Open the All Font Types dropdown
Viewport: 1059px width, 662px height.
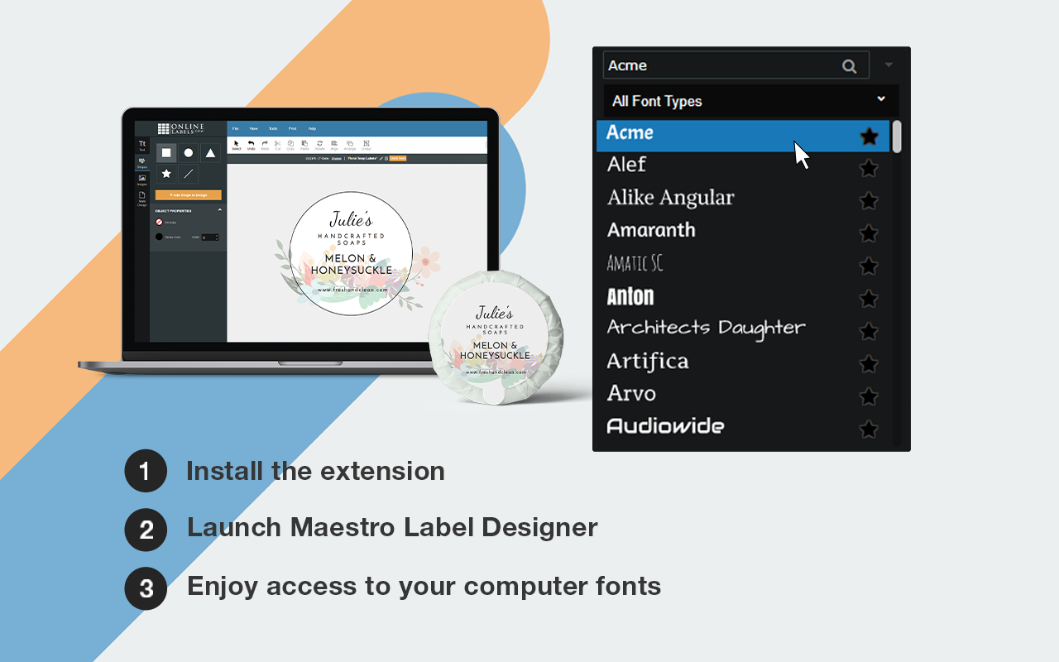(x=749, y=100)
